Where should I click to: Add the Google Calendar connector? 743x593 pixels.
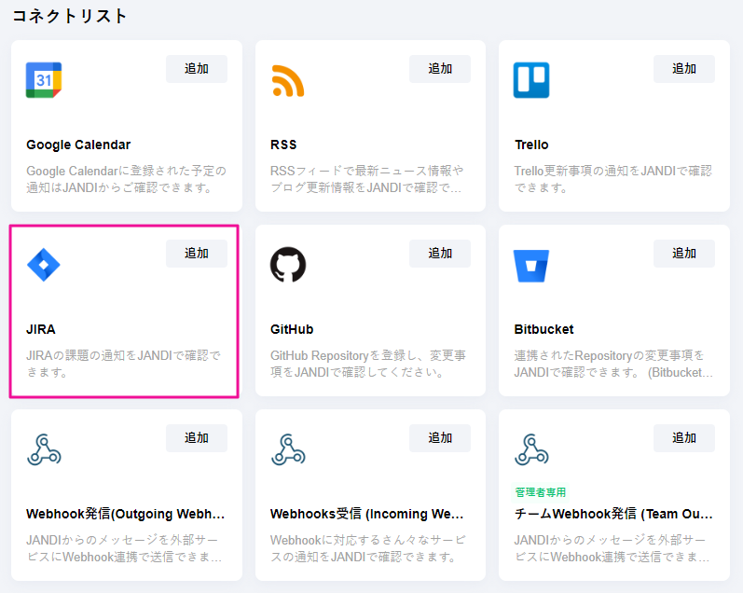coord(196,69)
